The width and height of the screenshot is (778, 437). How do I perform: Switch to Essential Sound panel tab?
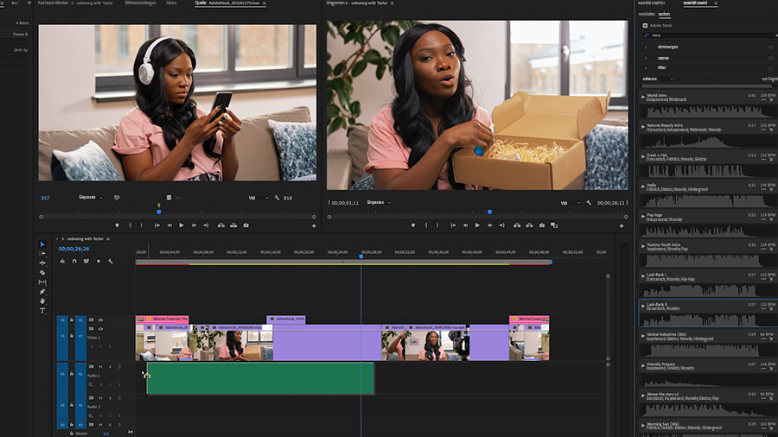[695, 3]
